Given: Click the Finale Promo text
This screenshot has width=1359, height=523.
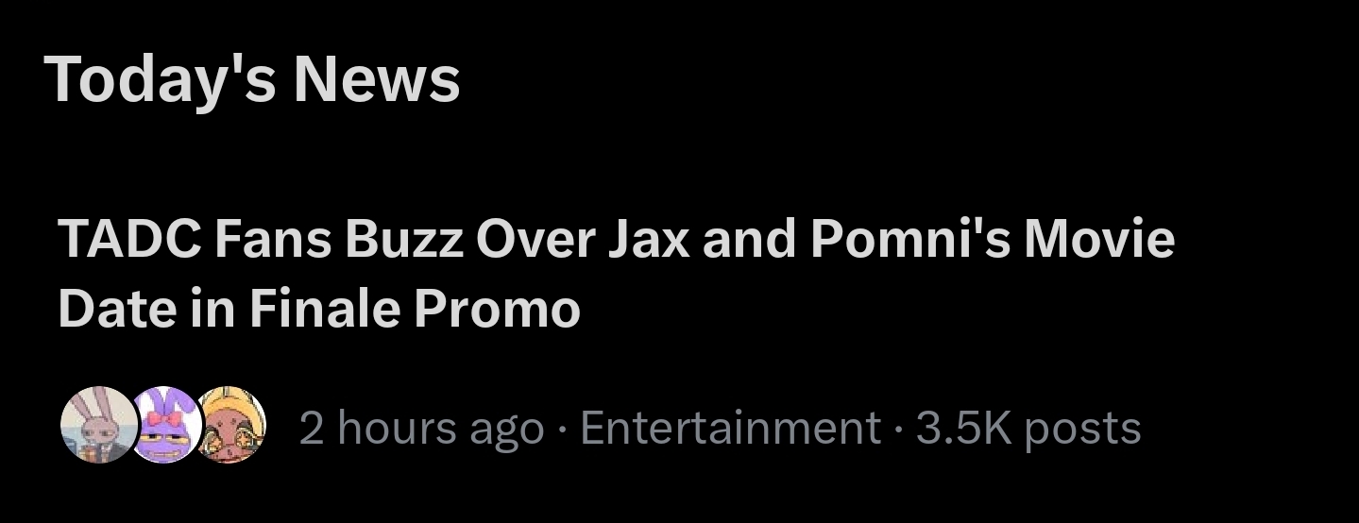Looking at the screenshot, I should point(415,309).
